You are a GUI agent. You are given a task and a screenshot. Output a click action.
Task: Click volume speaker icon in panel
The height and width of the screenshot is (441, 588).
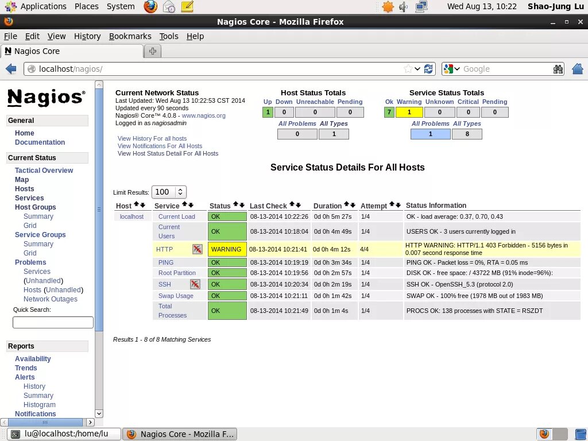tap(404, 6)
